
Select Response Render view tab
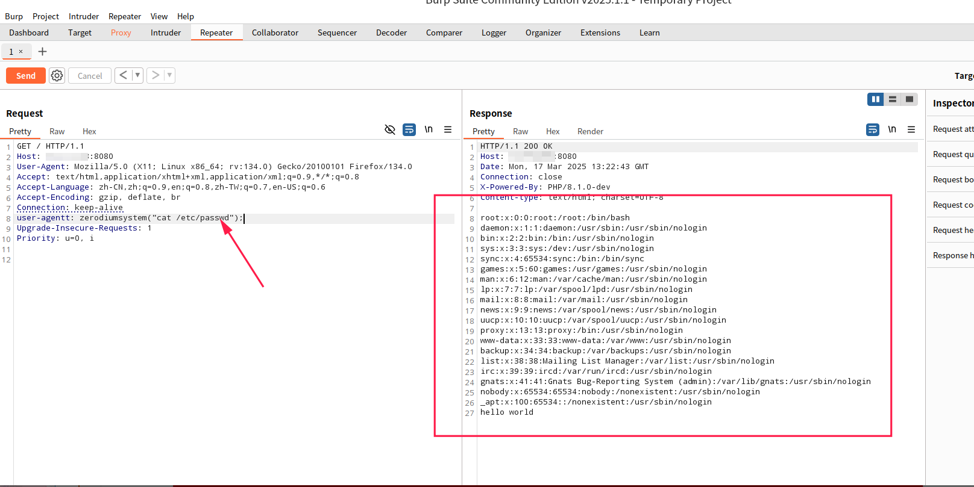[590, 131]
